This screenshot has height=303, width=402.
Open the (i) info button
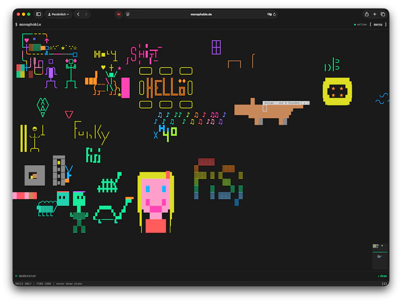(x=384, y=283)
